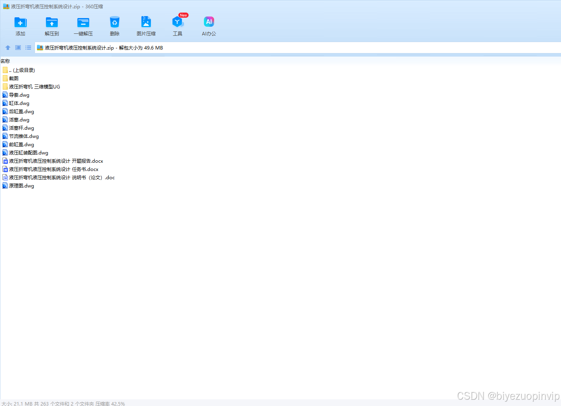Image resolution: width=561 pixels, height=406 pixels.
Task: Click the 名称 column header
Action: tap(5, 61)
